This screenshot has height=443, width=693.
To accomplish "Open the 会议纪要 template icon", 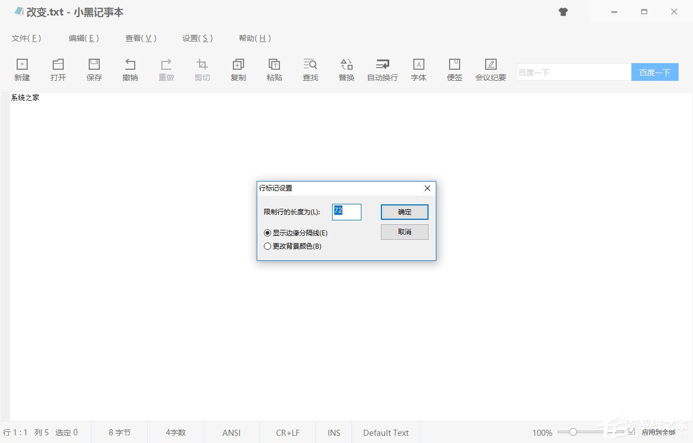I will click(x=491, y=70).
